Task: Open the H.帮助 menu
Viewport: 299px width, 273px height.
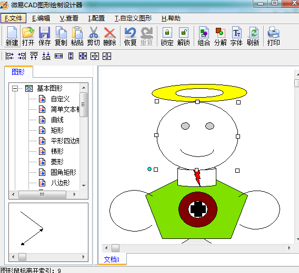Action: [171, 18]
